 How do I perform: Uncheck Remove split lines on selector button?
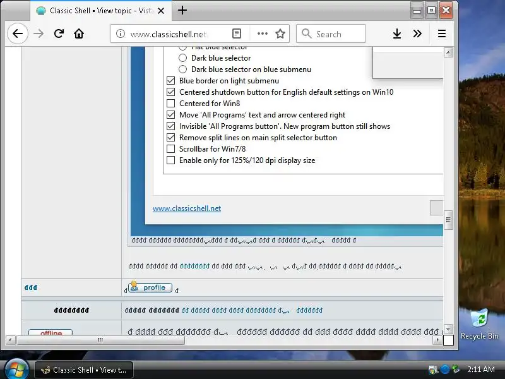[x=170, y=138]
